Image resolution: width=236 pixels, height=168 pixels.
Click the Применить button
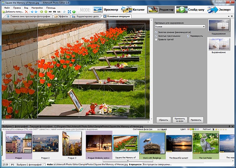pos(196,120)
